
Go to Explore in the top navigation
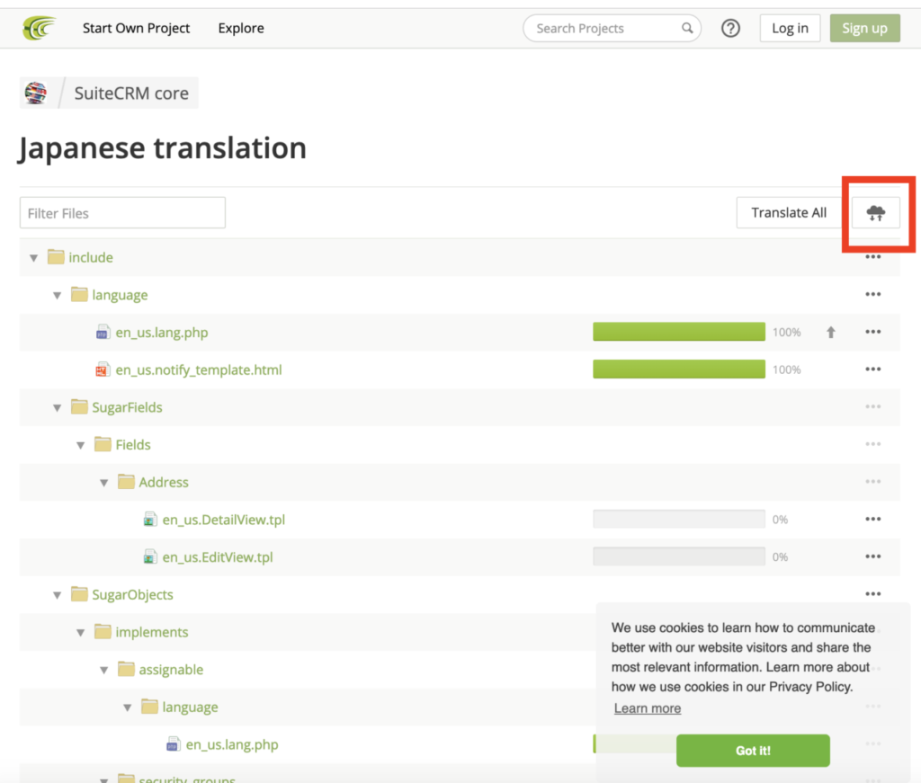(241, 28)
